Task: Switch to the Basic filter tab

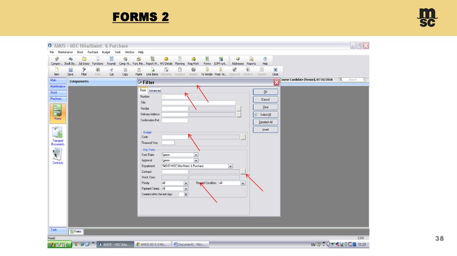Action: point(143,90)
